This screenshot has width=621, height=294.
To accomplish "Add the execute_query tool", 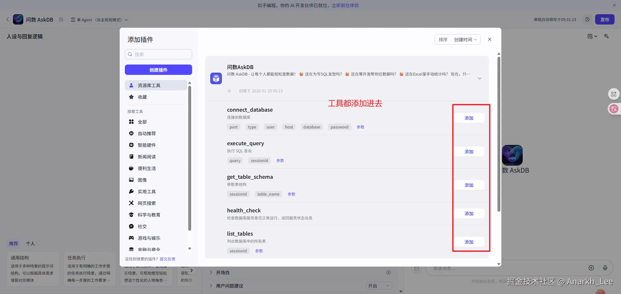I will tap(469, 152).
